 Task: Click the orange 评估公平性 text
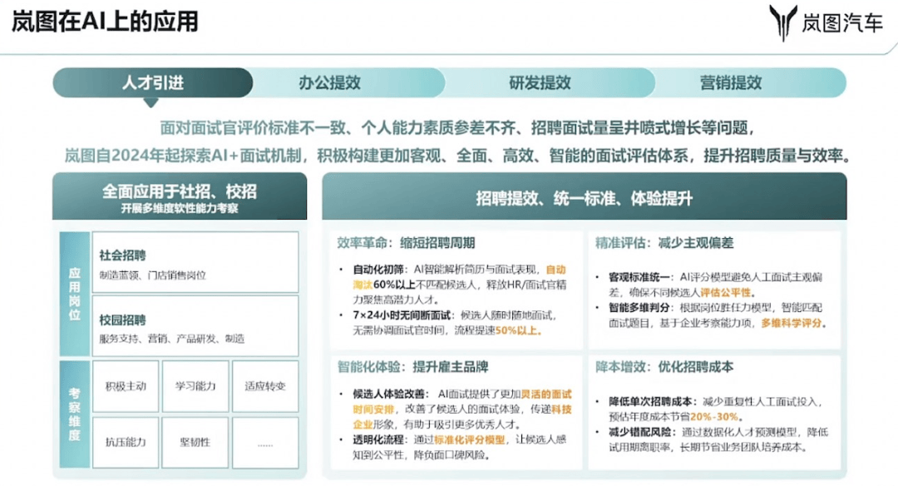point(725,292)
